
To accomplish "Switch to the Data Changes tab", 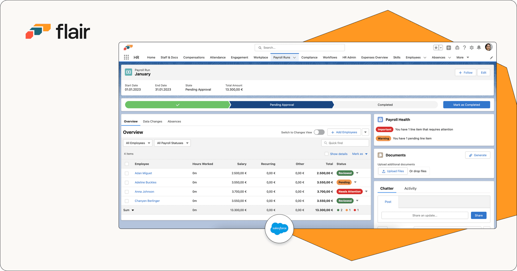I will tap(153, 122).
